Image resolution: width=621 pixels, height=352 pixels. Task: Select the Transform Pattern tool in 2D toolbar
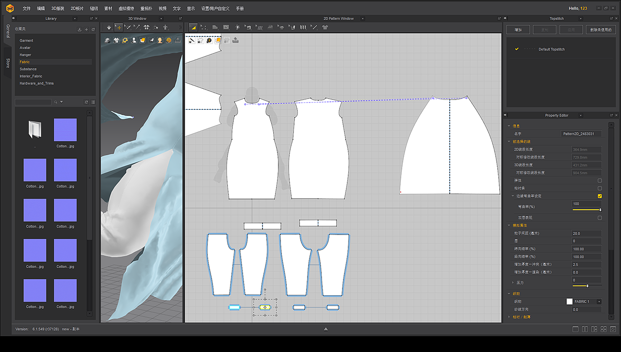(x=193, y=28)
